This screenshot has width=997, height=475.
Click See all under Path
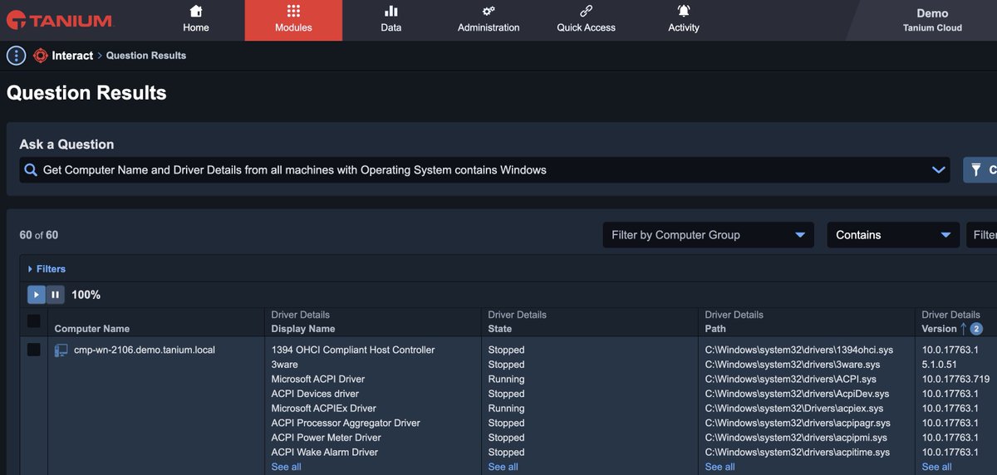point(720,467)
